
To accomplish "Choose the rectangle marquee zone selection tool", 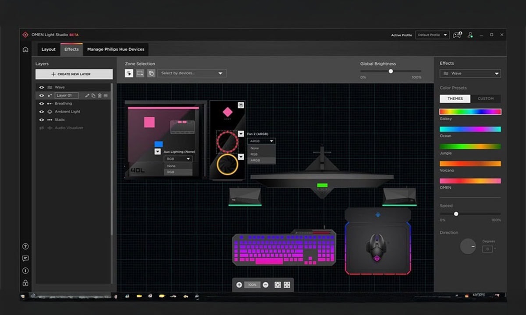I will (x=140, y=73).
